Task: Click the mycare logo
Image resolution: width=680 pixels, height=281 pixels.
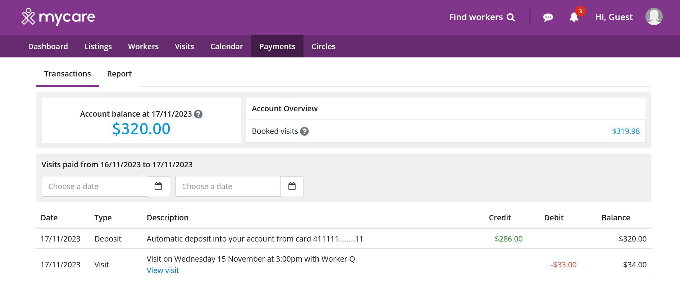Action: (x=58, y=17)
